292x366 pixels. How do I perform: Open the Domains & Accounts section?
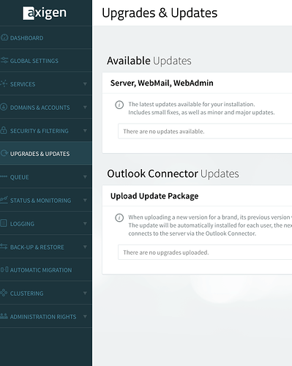[46, 108]
